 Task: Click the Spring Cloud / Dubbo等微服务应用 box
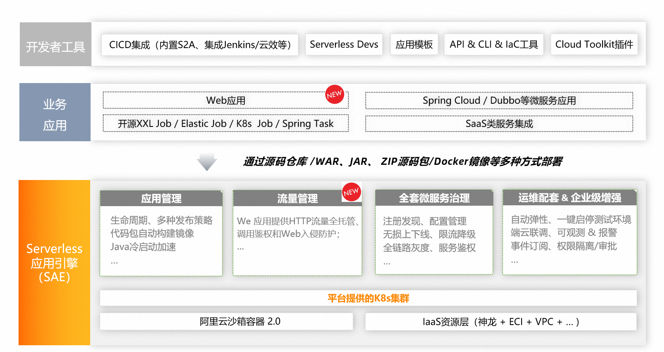click(499, 100)
